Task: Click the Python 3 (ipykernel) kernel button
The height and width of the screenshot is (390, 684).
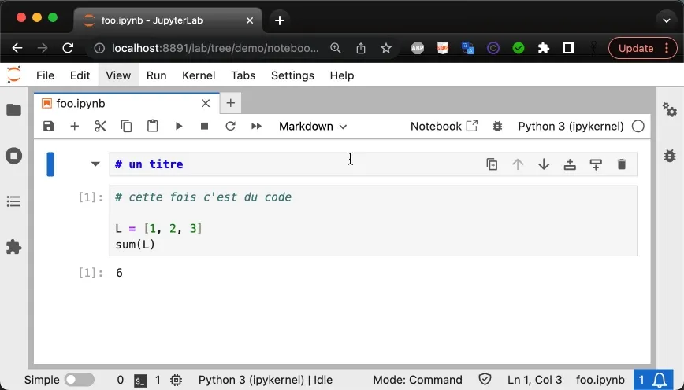Action: pos(571,126)
